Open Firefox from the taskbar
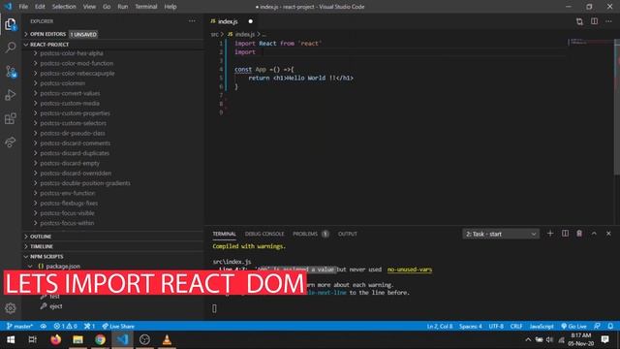 click(x=56, y=339)
